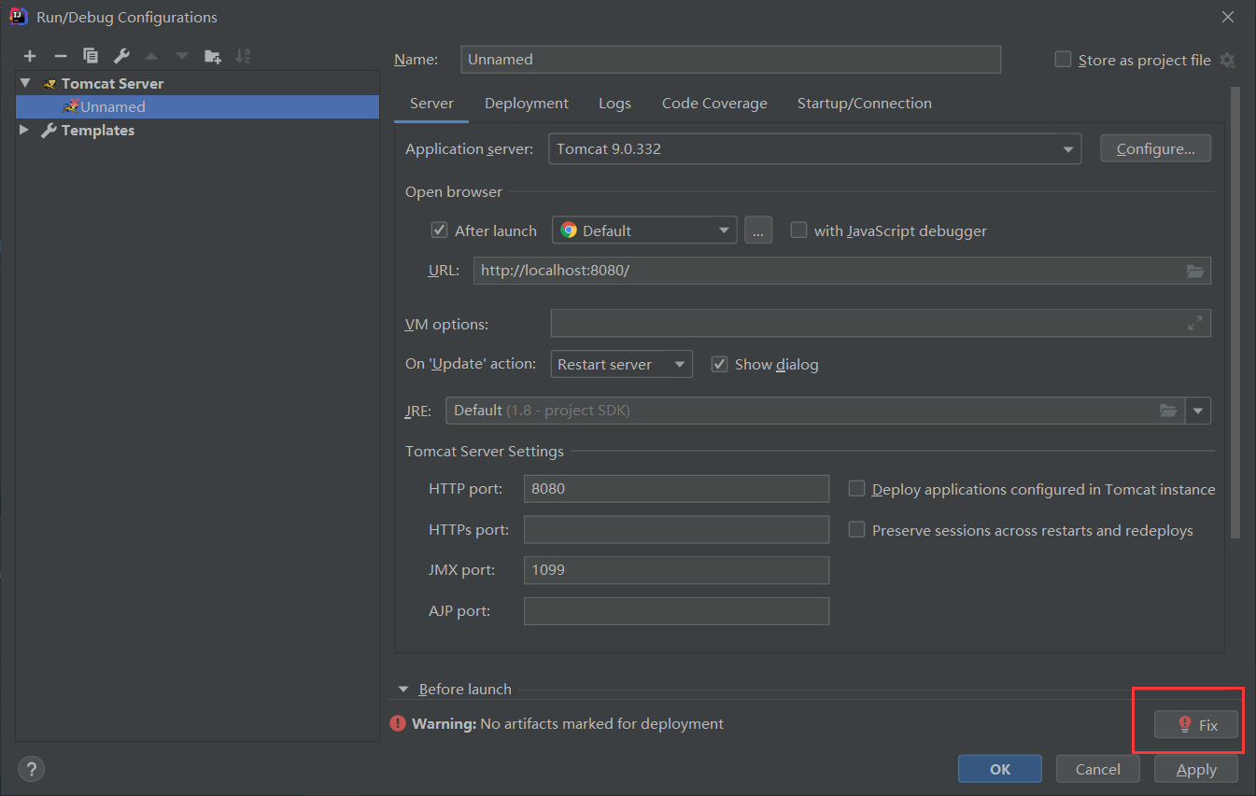Click the IntelliJ icon in title bar
1256x796 pixels.
(18, 16)
